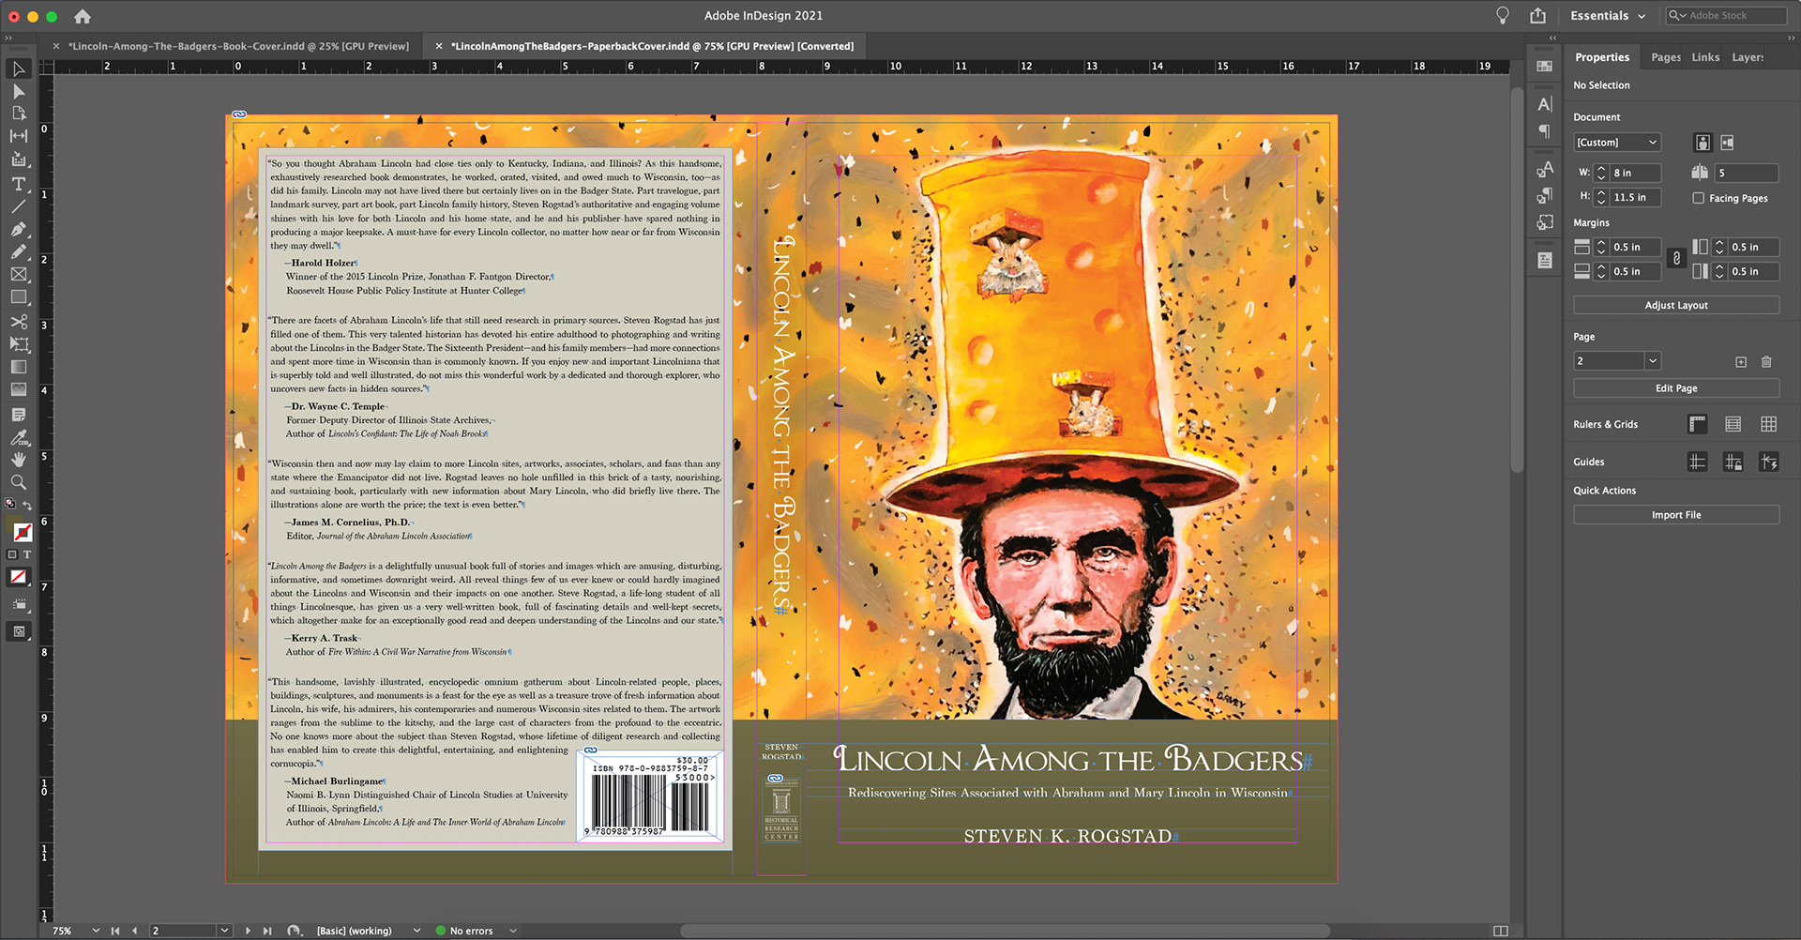The width and height of the screenshot is (1801, 940).
Task: Click the Import File button
Action: click(1676, 514)
